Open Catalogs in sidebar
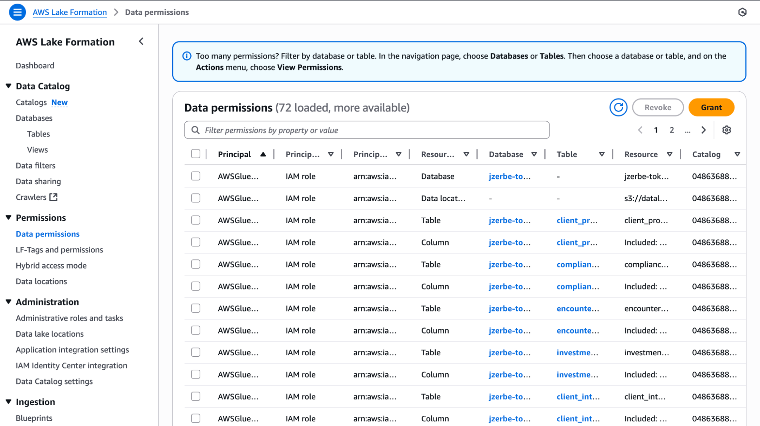 [31, 102]
